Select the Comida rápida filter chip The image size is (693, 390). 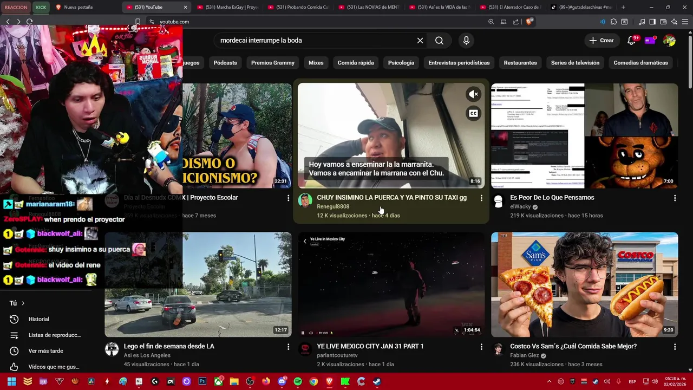coord(356,63)
